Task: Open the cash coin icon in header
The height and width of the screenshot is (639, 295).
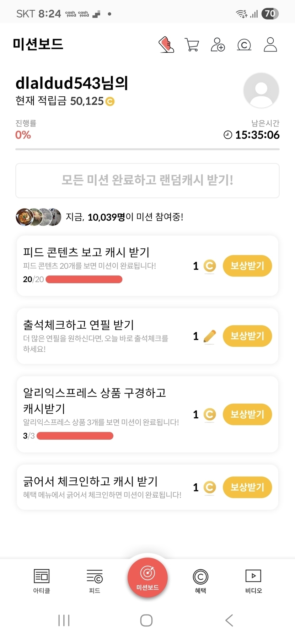Action: tap(244, 45)
